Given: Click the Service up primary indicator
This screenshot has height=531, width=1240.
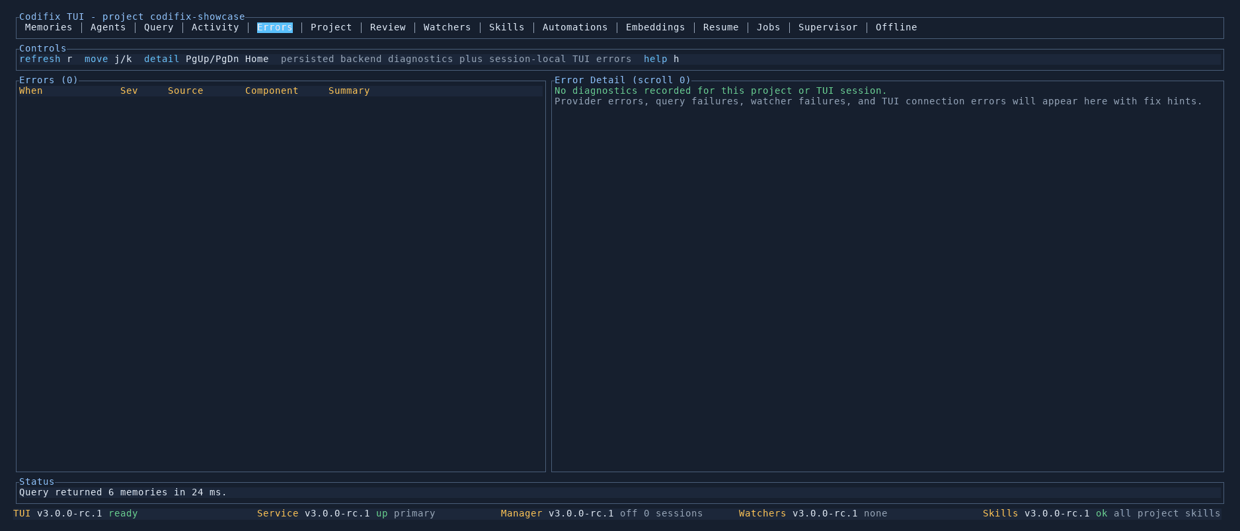Looking at the screenshot, I should (x=346, y=513).
